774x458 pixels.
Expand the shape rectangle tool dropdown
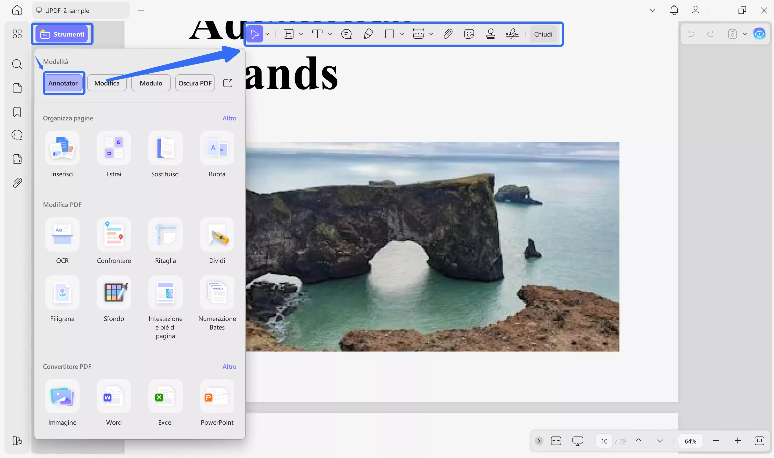click(x=402, y=34)
